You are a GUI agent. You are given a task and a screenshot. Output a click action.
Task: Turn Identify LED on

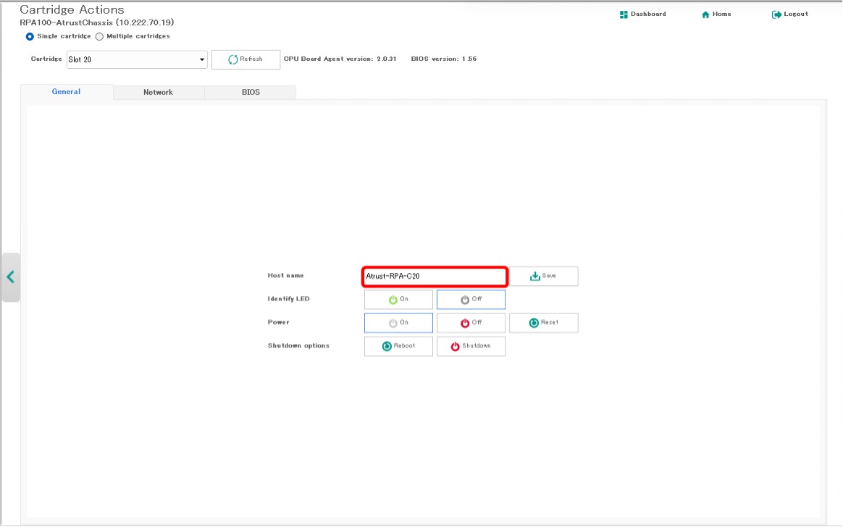(x=398, y=299)
